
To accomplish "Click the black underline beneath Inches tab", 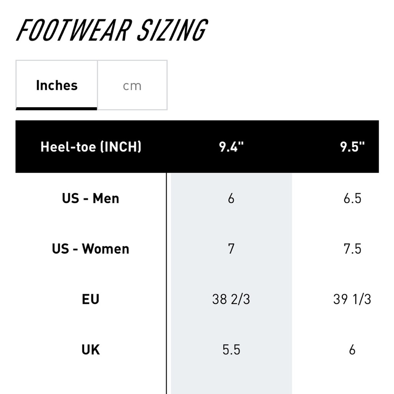I will [56, 109].
